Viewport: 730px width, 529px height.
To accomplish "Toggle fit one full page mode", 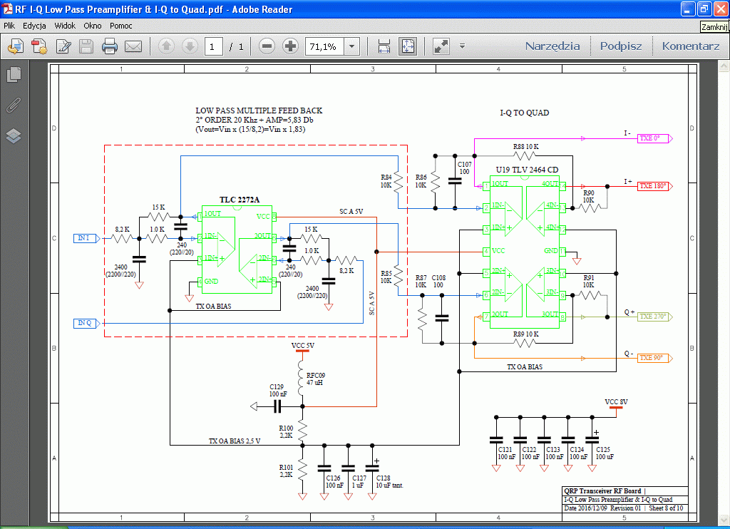I will tap(407, 47).
